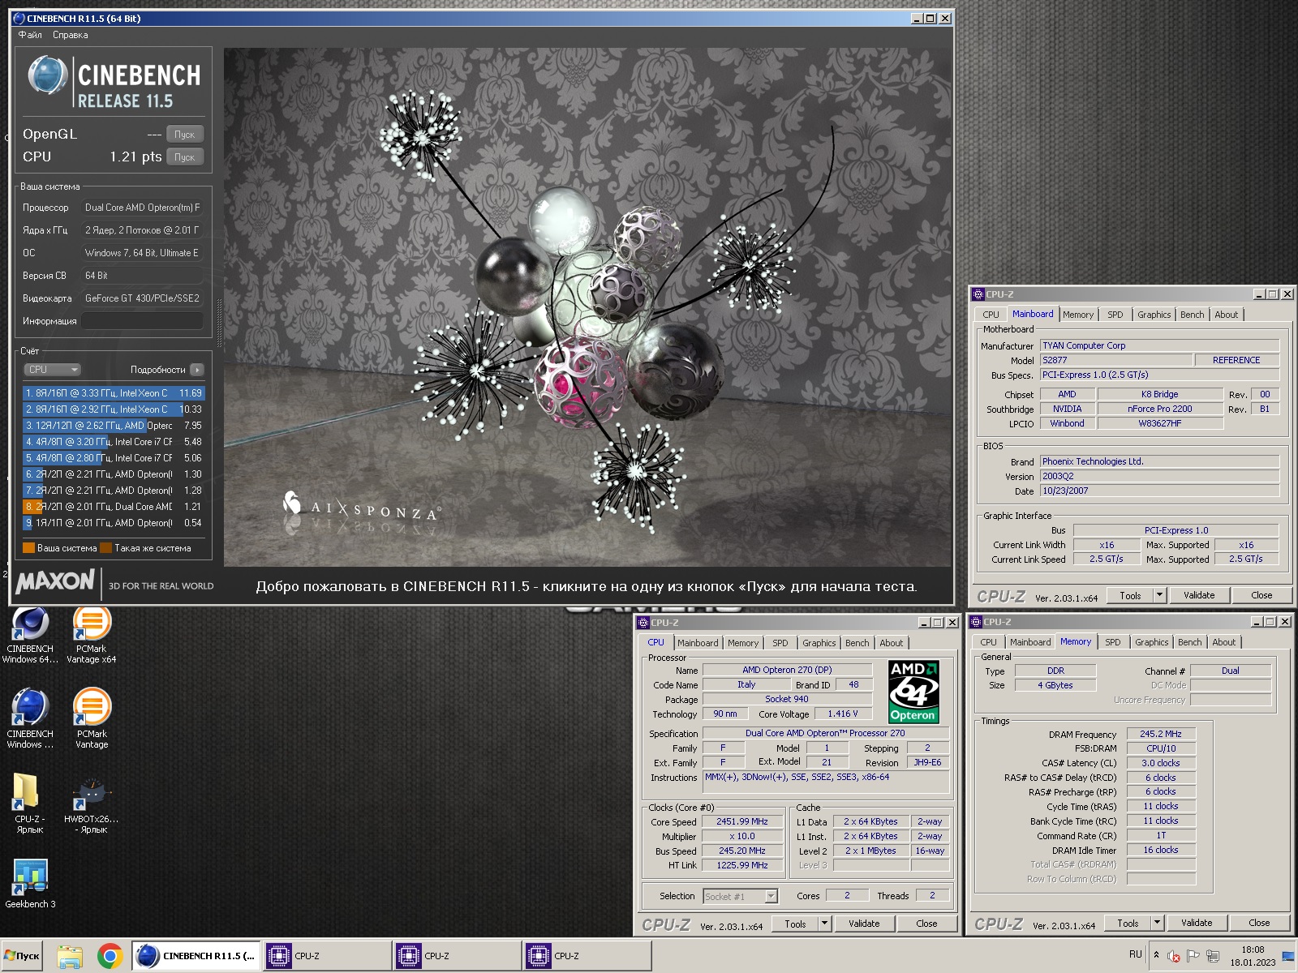Select ranking row 5 Intel Core i7 5.06

click(x=114, y=458)
